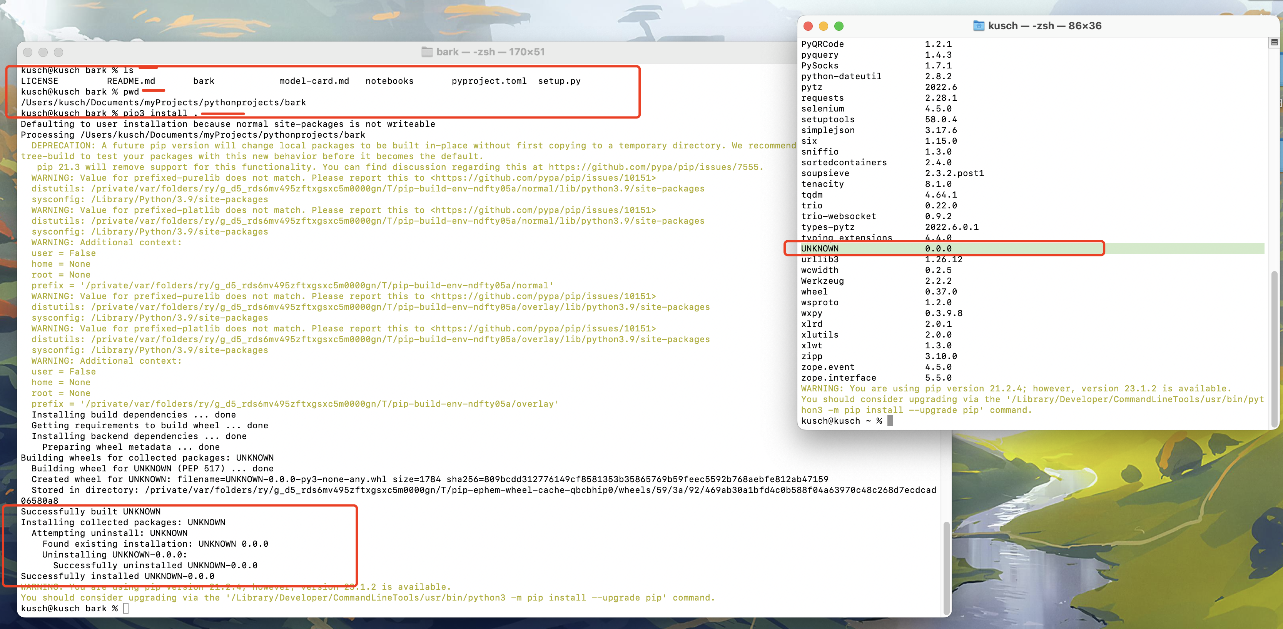Click 'pyproject.toml' in ls output
This screenshot has width=1283, height=629.
coord(489,81)
